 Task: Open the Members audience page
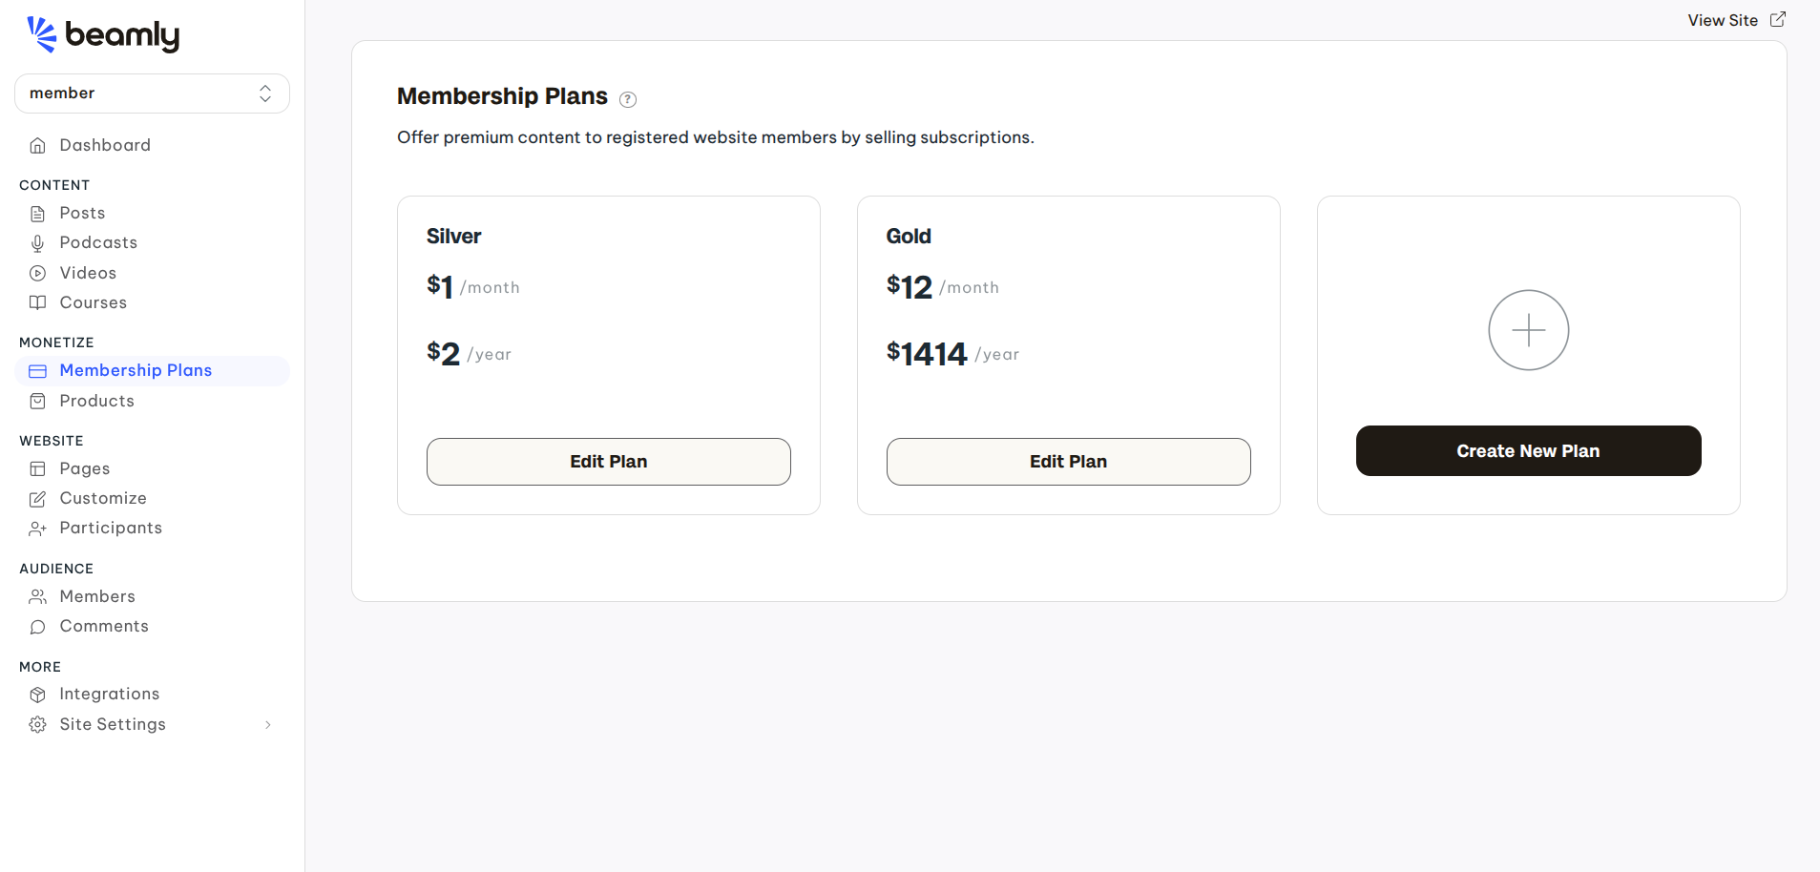point(97,596)
